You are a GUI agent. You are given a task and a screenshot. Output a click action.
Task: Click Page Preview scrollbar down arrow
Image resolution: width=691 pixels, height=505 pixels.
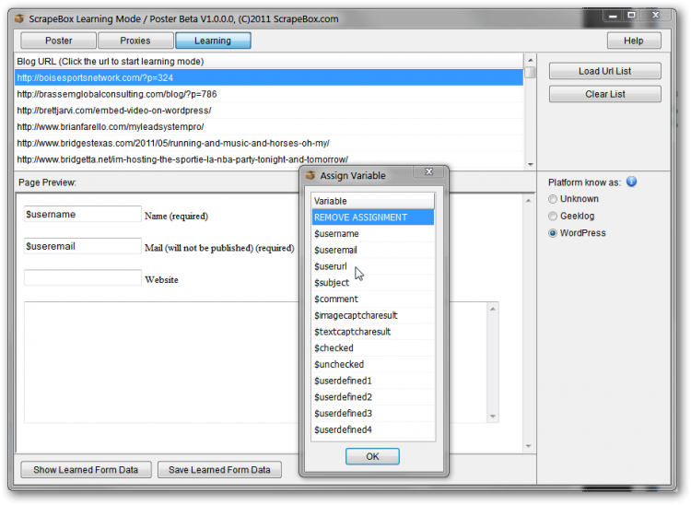tap(529, 446)
